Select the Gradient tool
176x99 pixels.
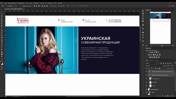2,38
